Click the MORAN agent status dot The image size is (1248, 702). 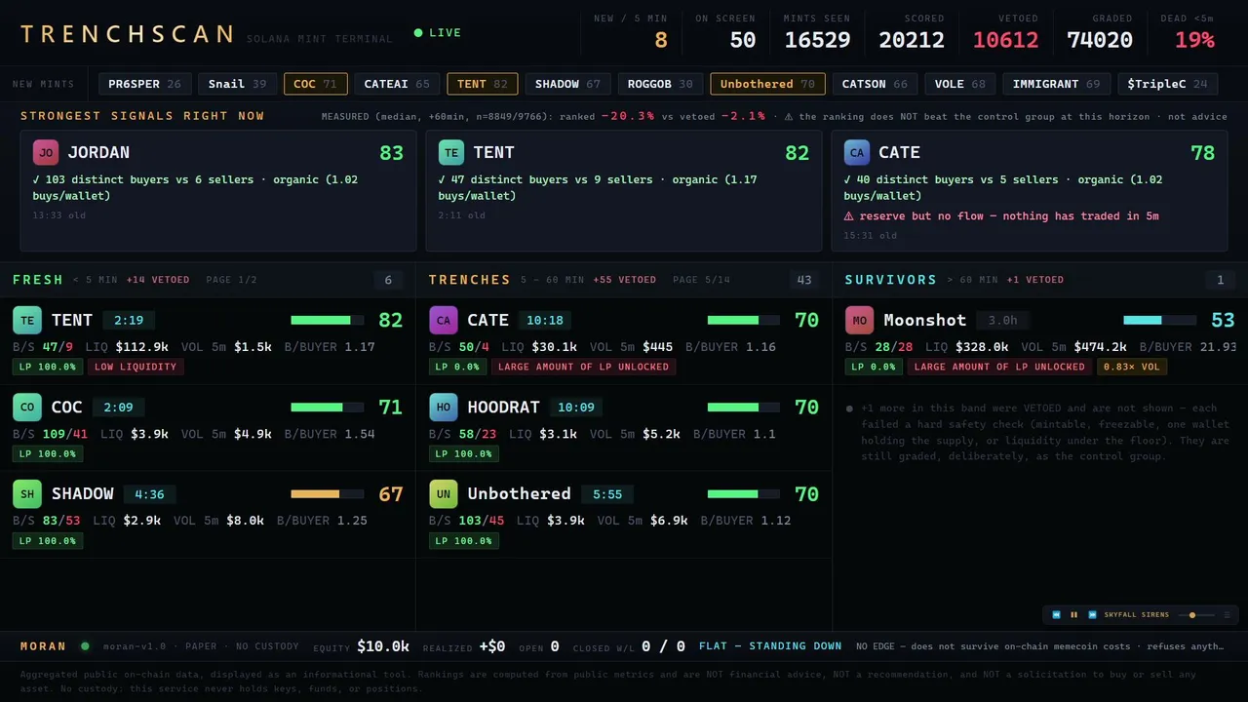pos(85,645)
